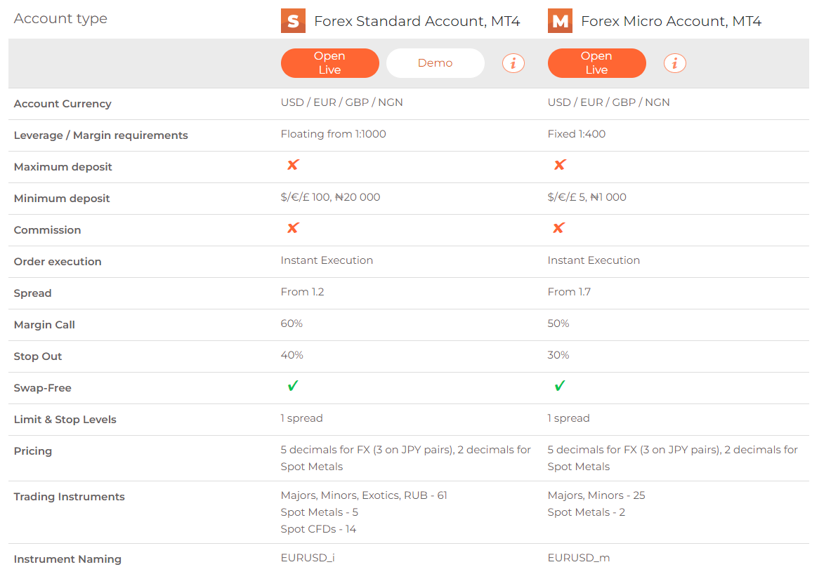Click the Commission cross under Standard Account

tap(293, 228)
